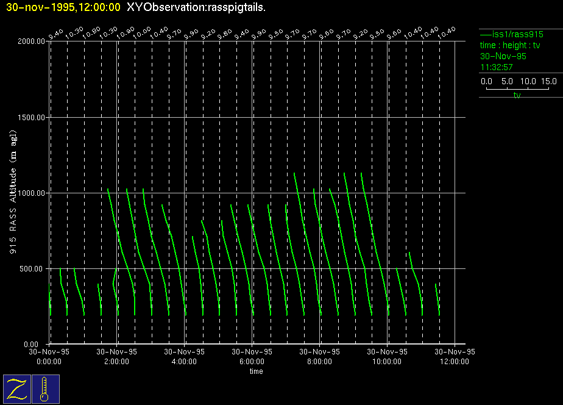Click the 30-Nov-95 date in legend
The height and width of the screenshot is (405, 563).
coord(503,56)
